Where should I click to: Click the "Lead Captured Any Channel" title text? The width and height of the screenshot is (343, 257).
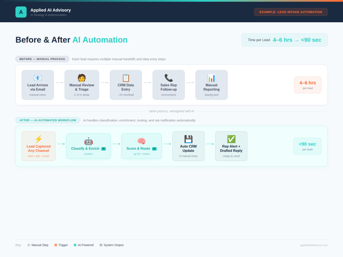[38, 148]
